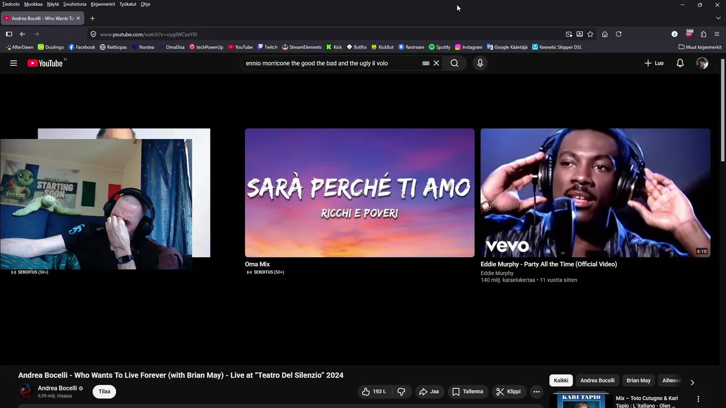Open Luo create menu

pos(654,63)
